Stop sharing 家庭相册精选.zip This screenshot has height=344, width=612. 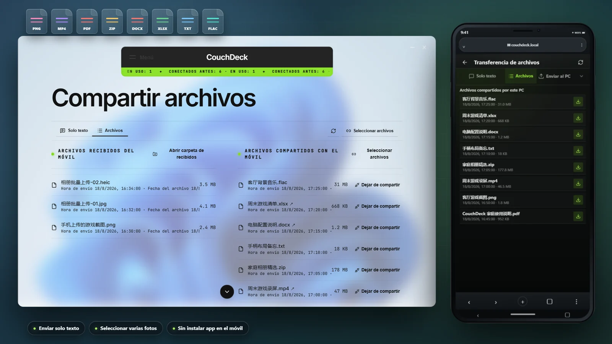pyautogui.click(x=378, y=270)
